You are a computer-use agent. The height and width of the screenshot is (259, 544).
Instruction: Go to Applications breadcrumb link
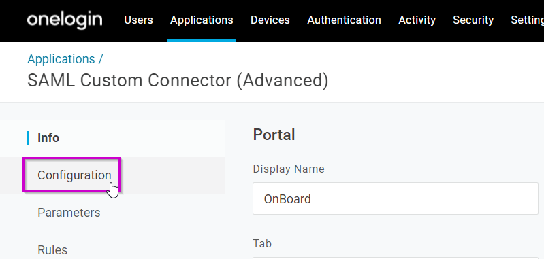tap(61, 59)
